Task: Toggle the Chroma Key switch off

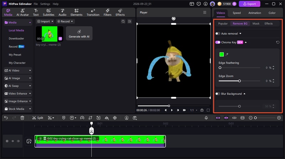Action: pyautogui.click(x=218, y=42)
